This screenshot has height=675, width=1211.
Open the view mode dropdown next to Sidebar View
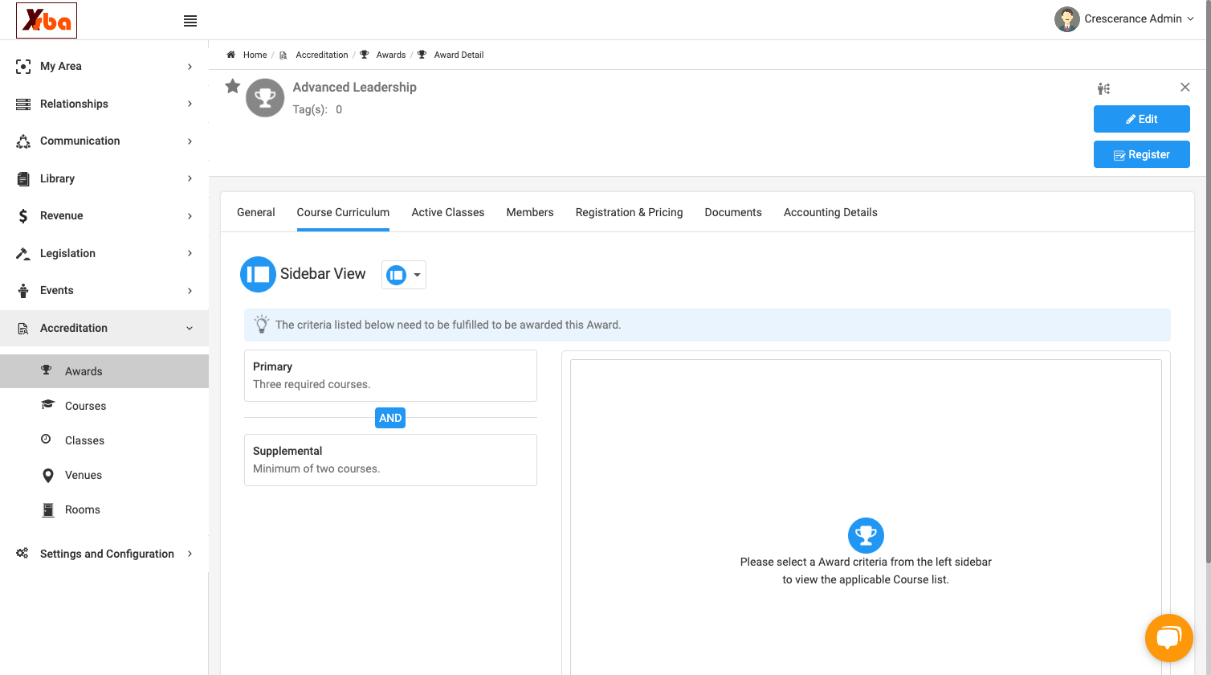pyautogui.click(x=404, y=275)
